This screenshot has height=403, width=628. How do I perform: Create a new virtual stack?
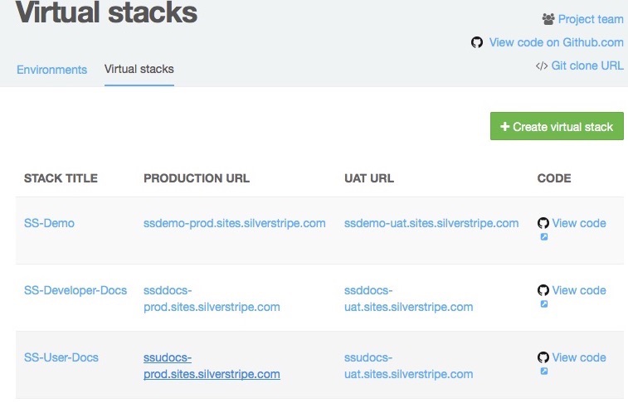pyautogui.click(x=557, y=126)
